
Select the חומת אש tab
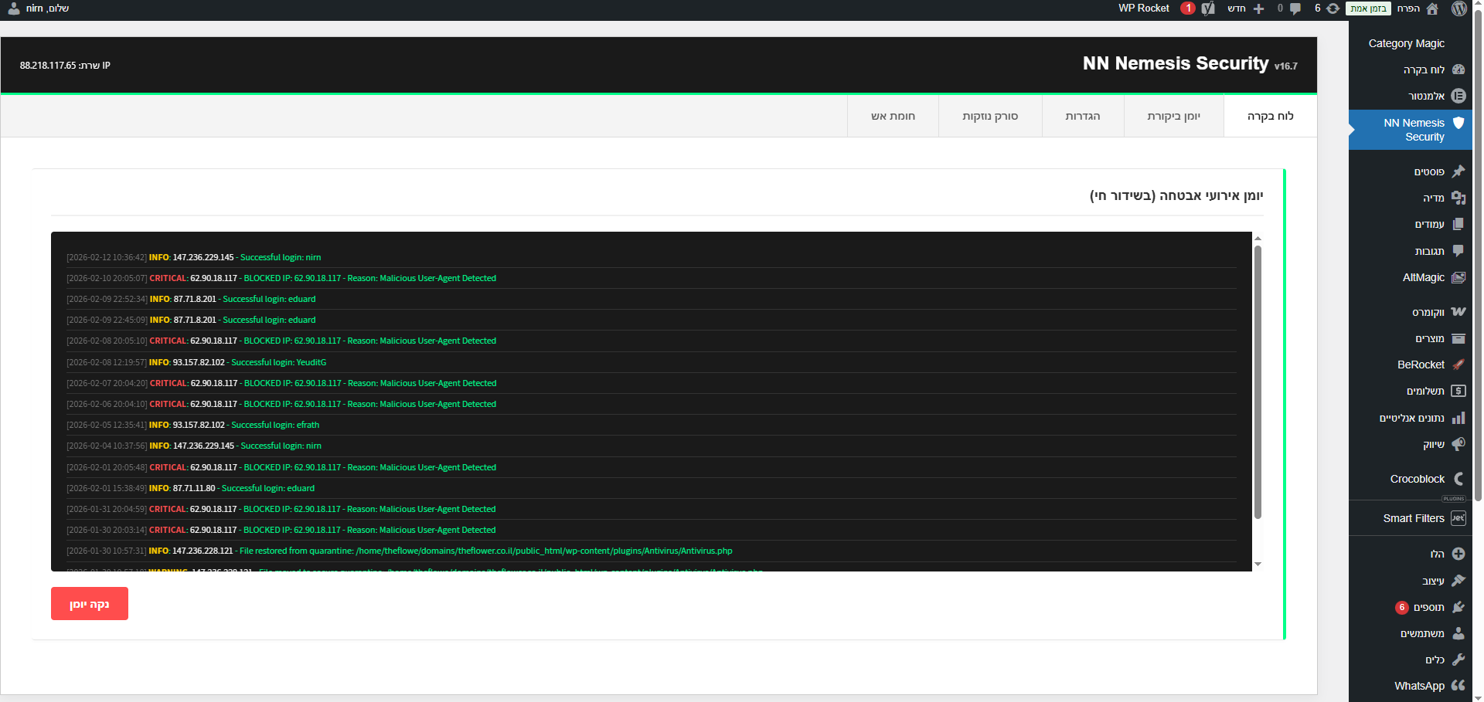[x=893, y=116]
